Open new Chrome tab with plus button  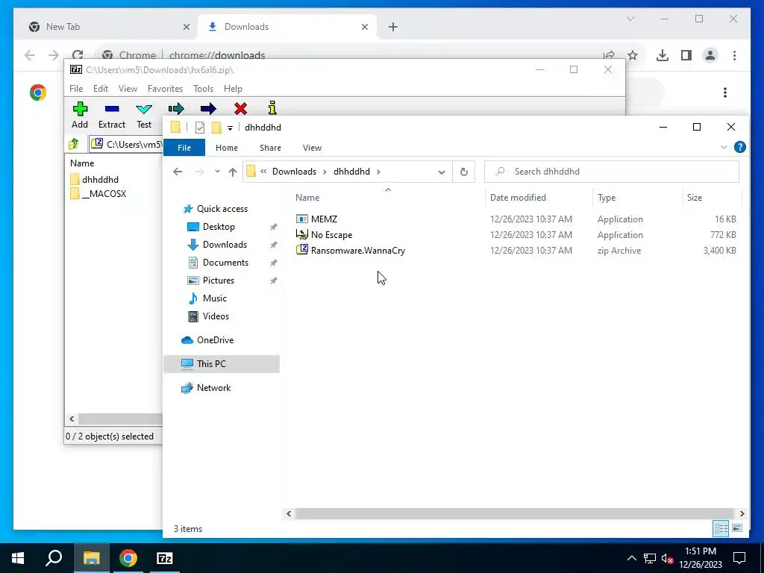[393, 27]
